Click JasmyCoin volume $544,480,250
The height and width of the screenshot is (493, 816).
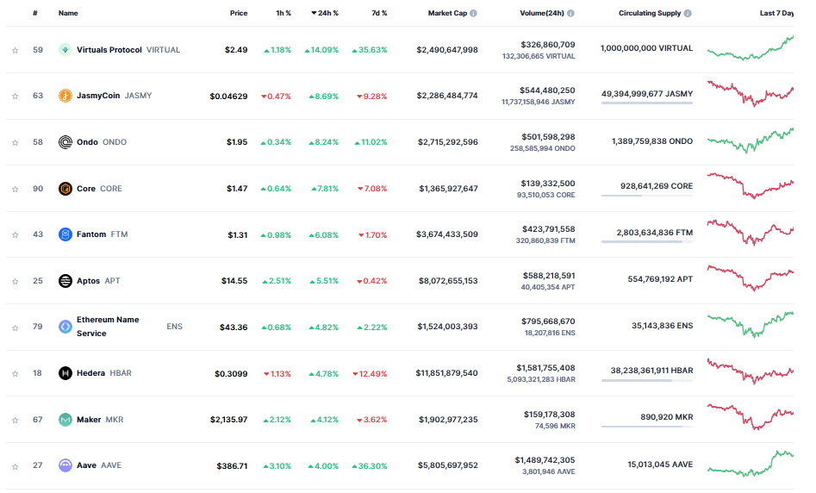(x=547, y=90)
